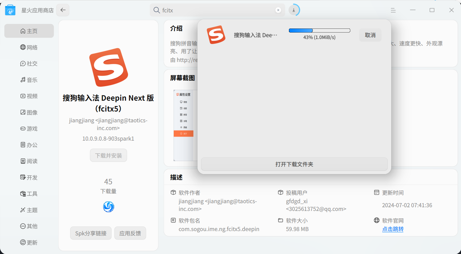Open the app feedback button
Screen dimensions: 461x254
[x=130, y=233]
